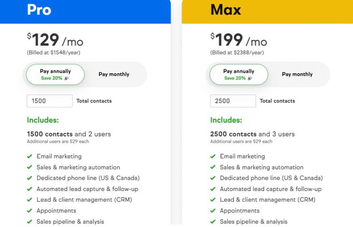Click Pro's Sales pipeline & analysis text
This screenshot has width=353, height=227.
coord(70,222)
